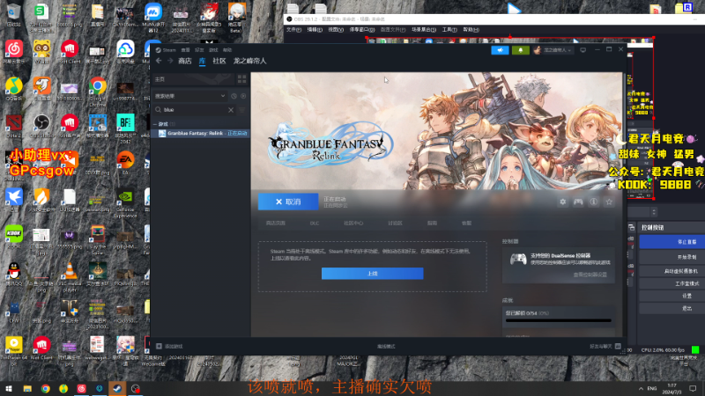705x396 pixels.
Task: Open the Steam menu in the title bar
Action: (x=169, y=50)
